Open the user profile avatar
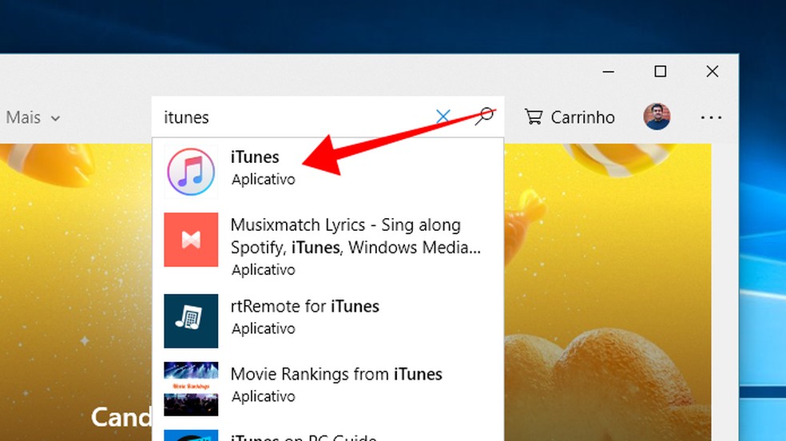Image resolution: width=786 pixels, height=441 pixels. click(x=657, y=117)
